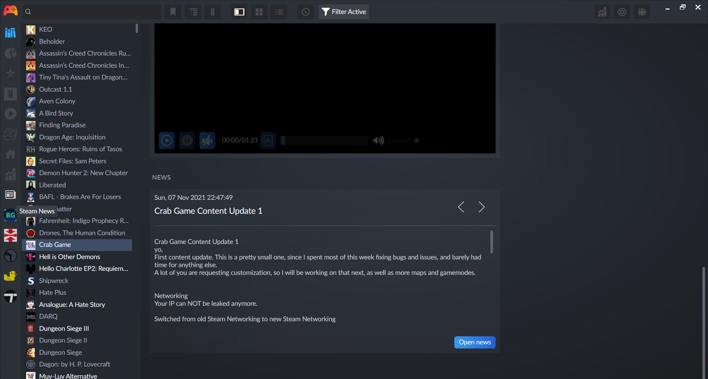Screen dimensions: 708x379
Task: Select Finding Paradise entry
Action: pos(77,125)
